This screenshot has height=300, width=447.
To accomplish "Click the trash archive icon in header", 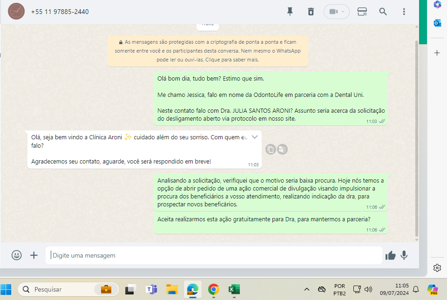I will tap(311, 12).
